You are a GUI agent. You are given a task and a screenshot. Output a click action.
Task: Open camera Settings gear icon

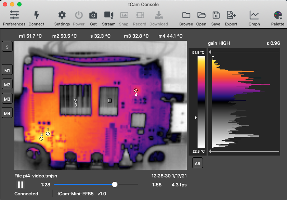pyautogui.click(x=62, y=15)
